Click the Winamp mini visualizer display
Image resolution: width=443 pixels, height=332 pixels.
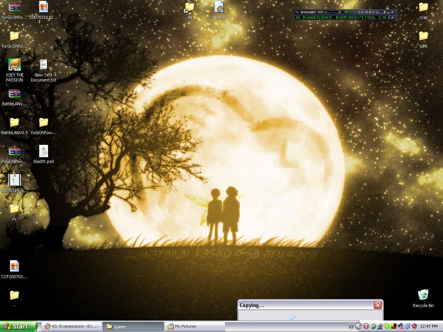point(330,12)
